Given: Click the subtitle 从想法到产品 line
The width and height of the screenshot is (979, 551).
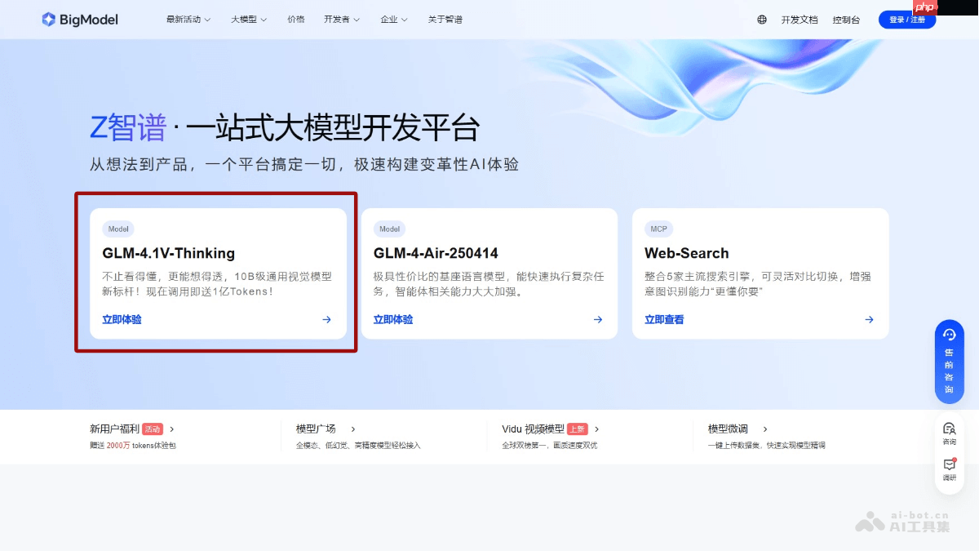Looking at the screenshot, I should pyautogui.click(x=304, y=164).
